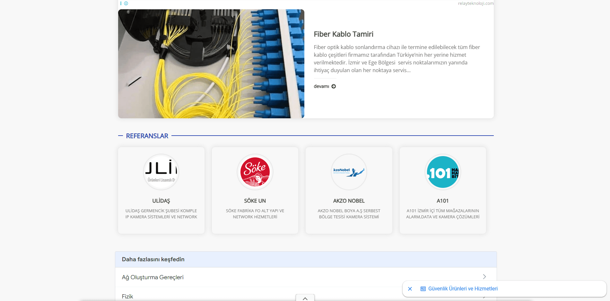610x301 pixels.
Task: Open the fiber cable photo
Action: (x=211, y=64)
